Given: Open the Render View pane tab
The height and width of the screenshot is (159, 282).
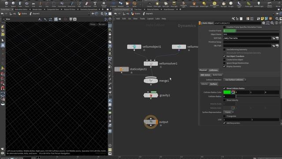Looking at the screenshot, I should (37, 9).
